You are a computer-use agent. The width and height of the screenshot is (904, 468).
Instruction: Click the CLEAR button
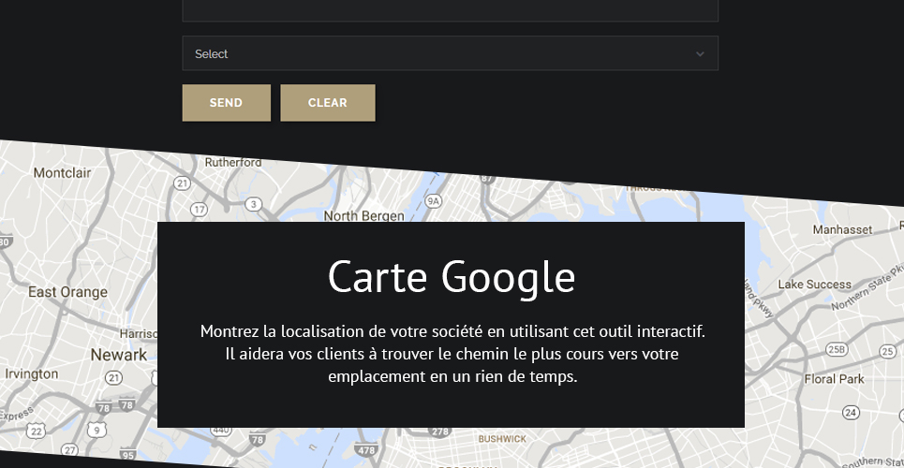tap(328, 103)
